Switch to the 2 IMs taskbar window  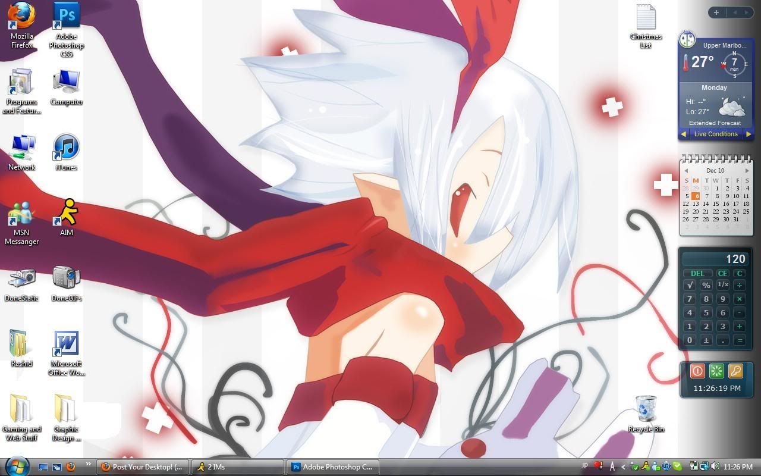click(x=237, y=467)
